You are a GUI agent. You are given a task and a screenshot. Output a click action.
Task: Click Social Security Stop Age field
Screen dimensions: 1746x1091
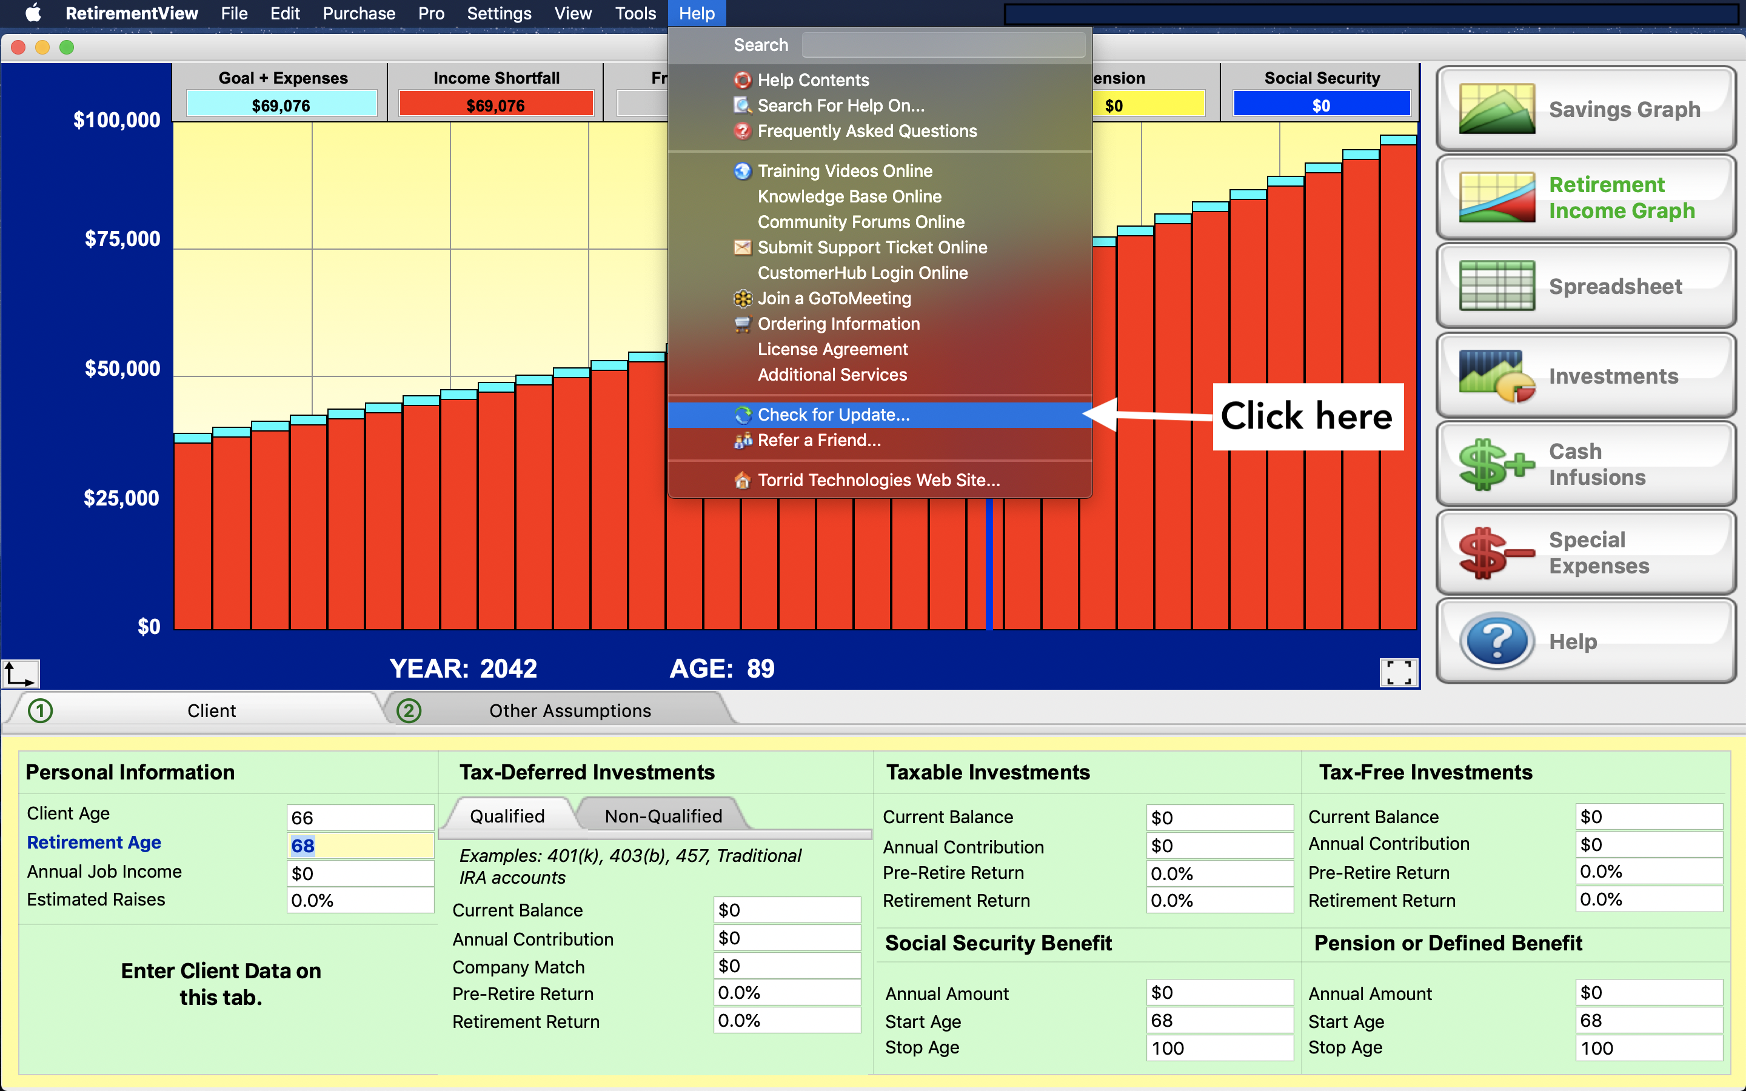1219,1048
